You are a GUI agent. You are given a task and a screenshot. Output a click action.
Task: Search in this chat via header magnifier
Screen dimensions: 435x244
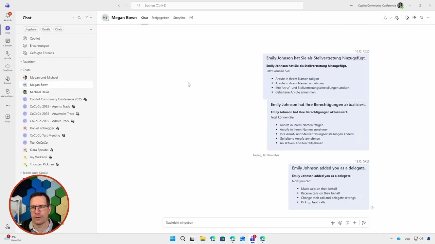coord(421,18)
